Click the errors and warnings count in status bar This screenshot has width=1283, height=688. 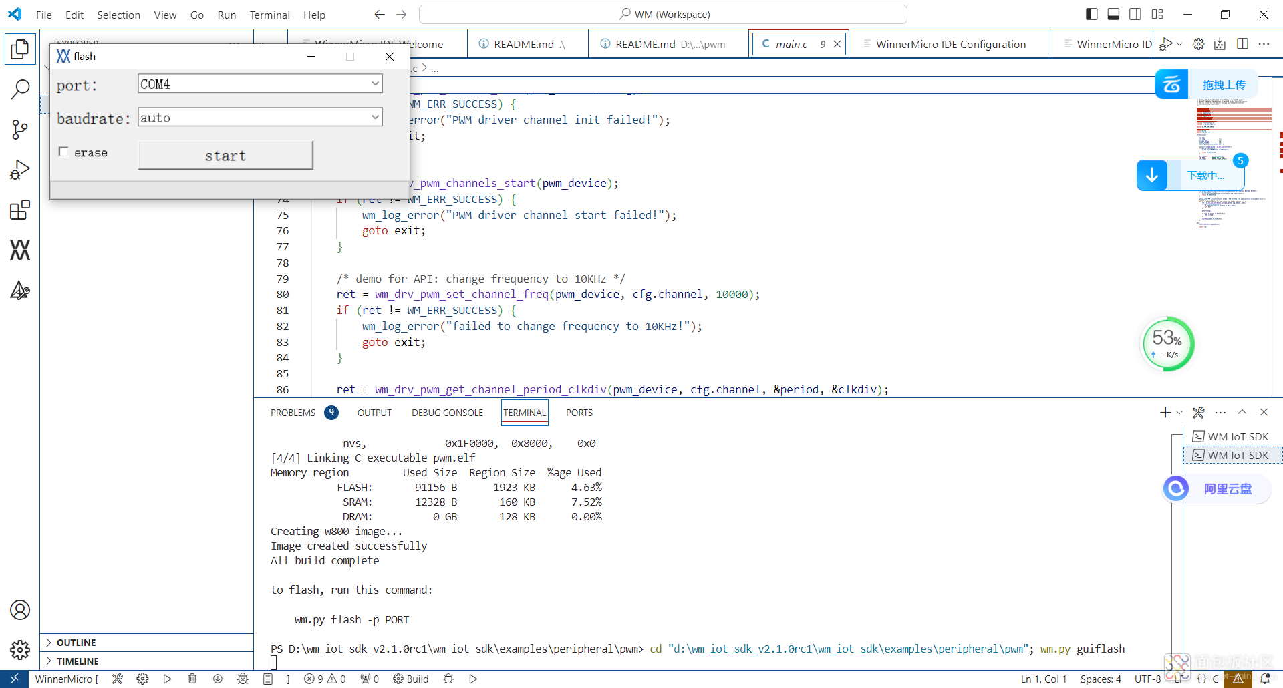[x=325, y=679]
